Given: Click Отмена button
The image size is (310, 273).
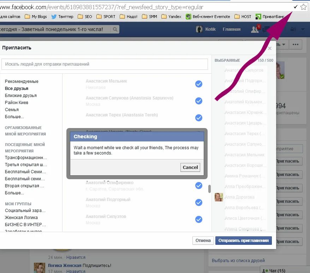Looking at the screenshot, I should 203,241.
